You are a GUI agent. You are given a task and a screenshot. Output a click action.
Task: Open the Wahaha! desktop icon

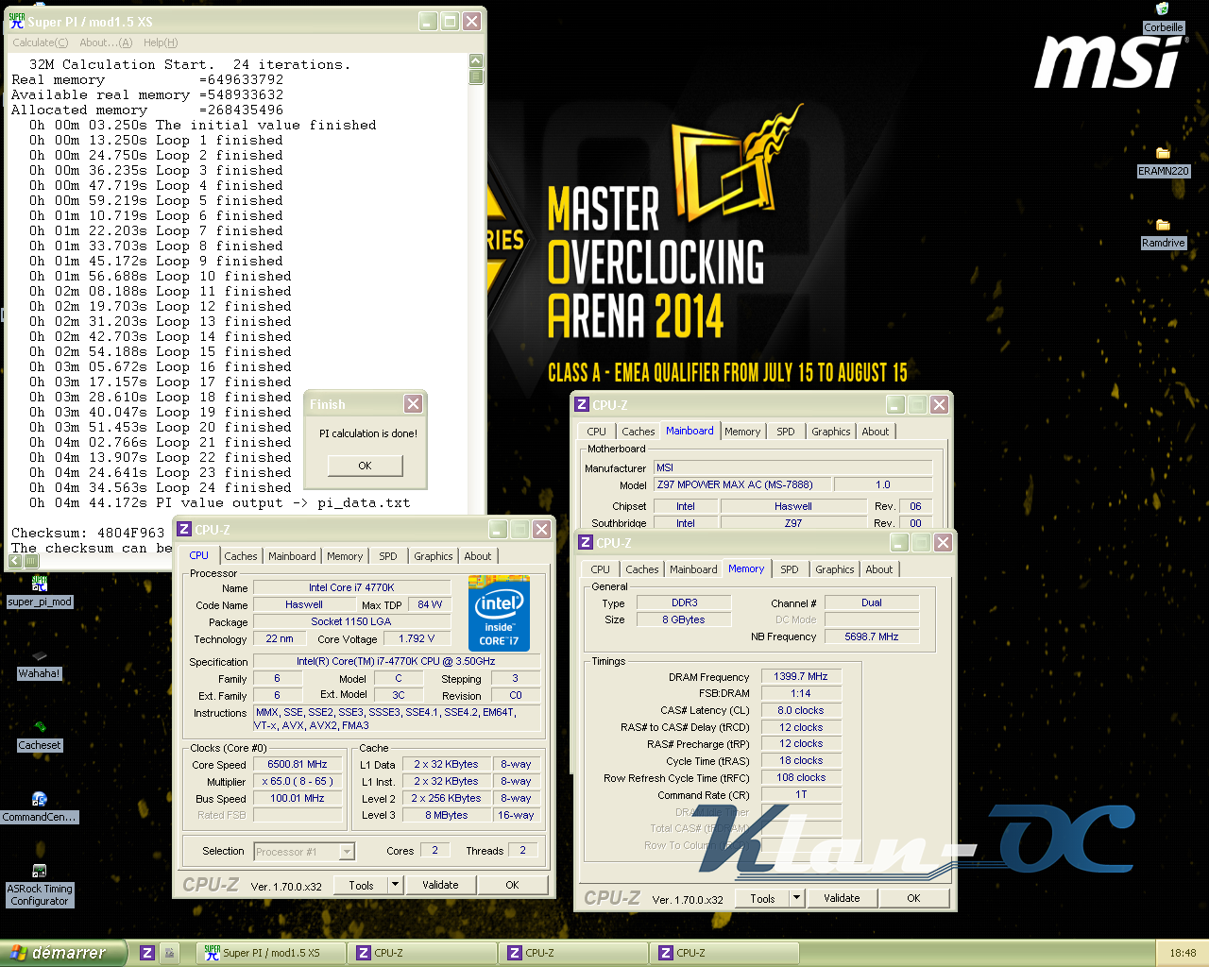40,655
